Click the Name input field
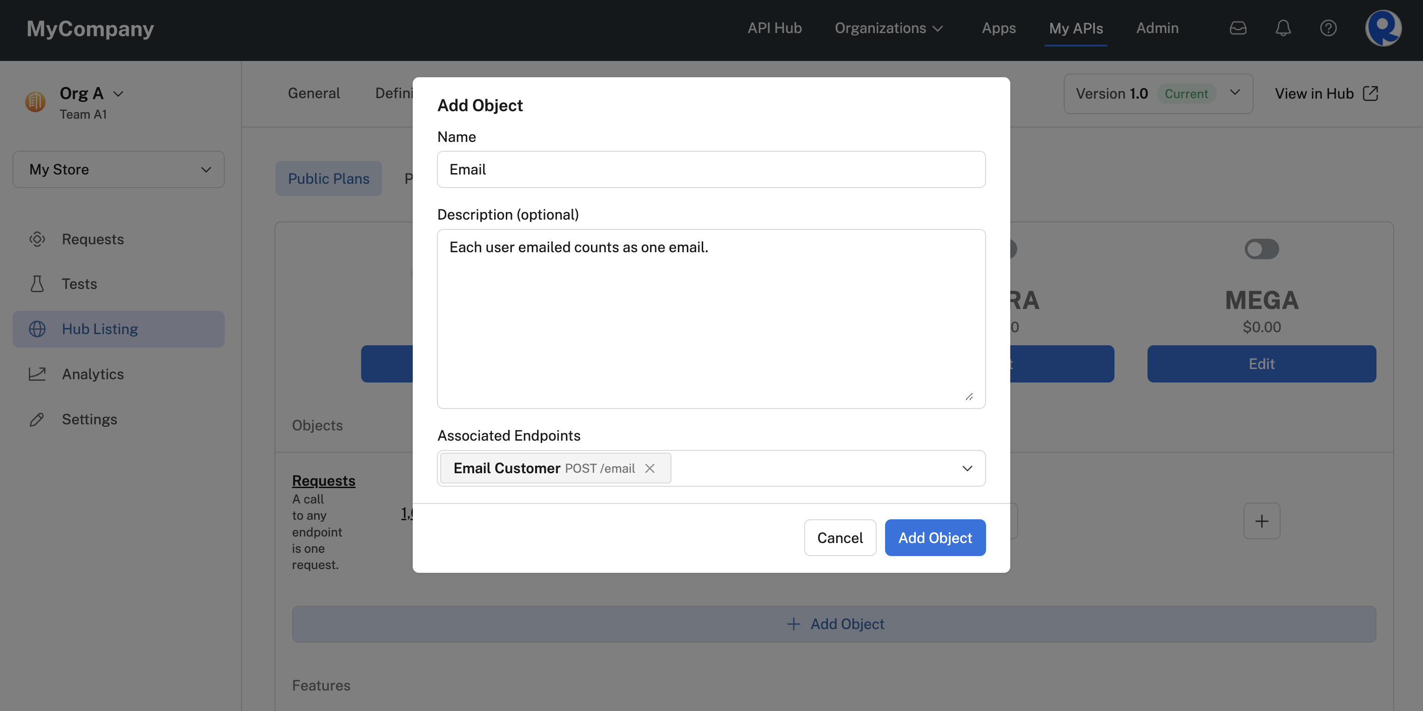 pyautogui.click(x=711, y=169)
